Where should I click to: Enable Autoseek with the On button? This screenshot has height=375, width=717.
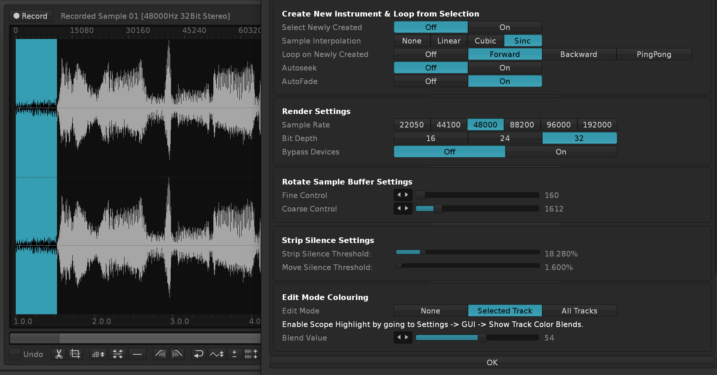504,68
